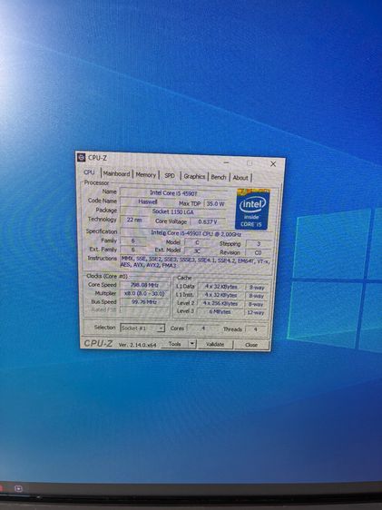Click the Ext. Model 3C value
This screenshot has width=382, height=510.
[197, 250]
